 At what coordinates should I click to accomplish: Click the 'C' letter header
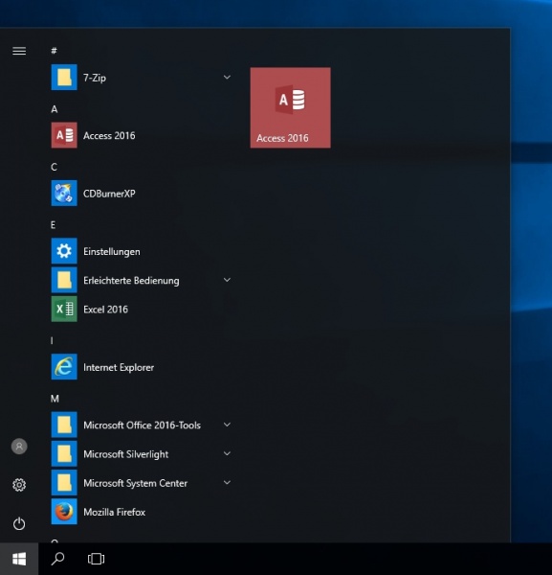pyautogui.click(x=54, y=167)
